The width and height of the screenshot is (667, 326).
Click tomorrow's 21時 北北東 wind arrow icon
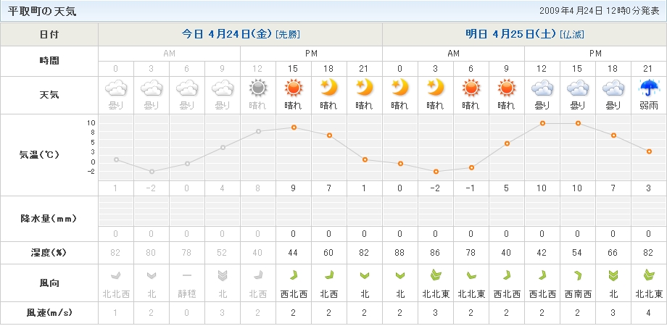(649, 275)
